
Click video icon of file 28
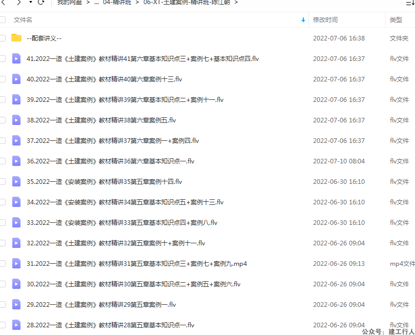(x=16, y=325)
